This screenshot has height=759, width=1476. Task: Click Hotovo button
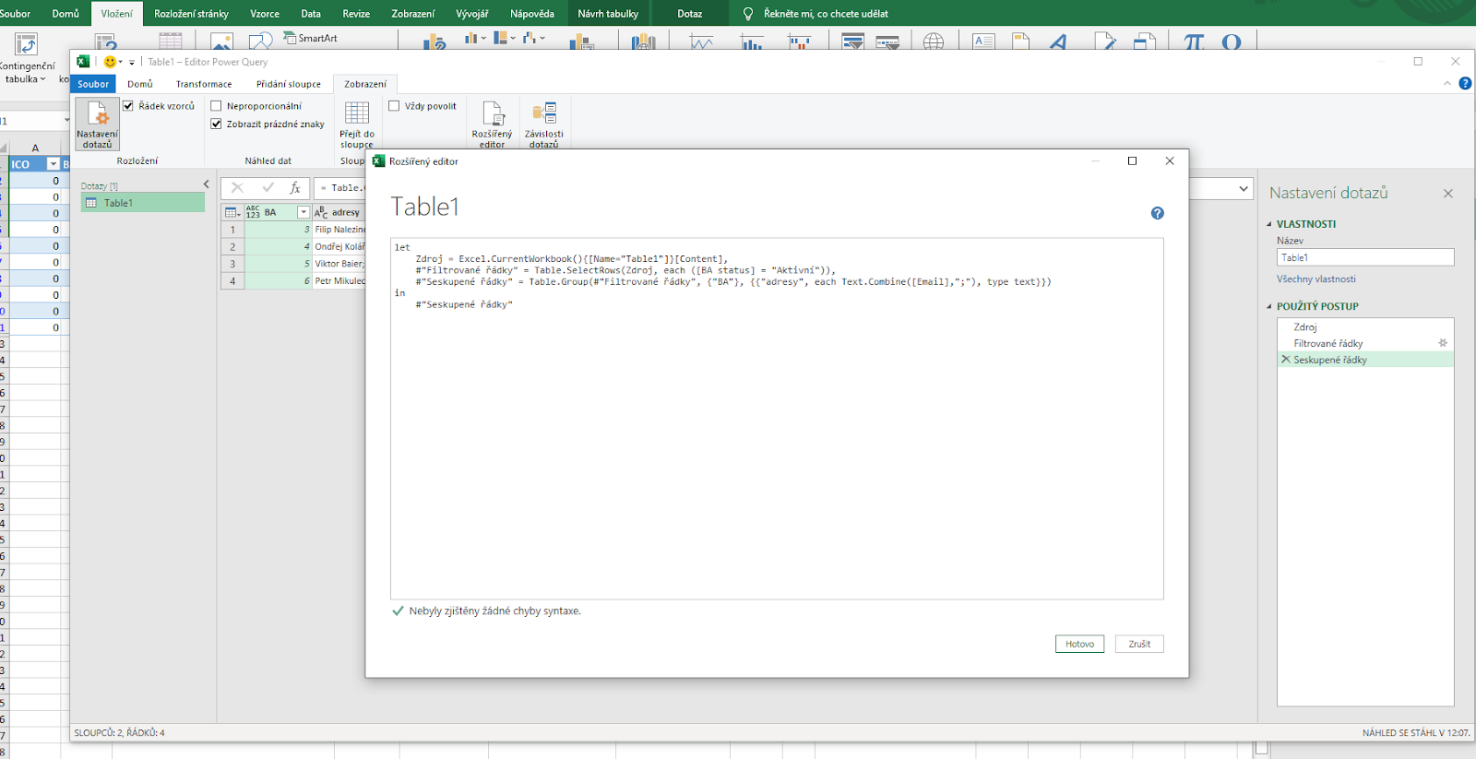click(x=1079, y=644)
